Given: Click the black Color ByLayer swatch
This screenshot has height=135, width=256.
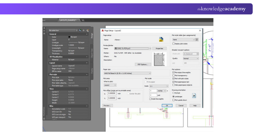Looking at the screenshot, I should [x=69, y=37].
